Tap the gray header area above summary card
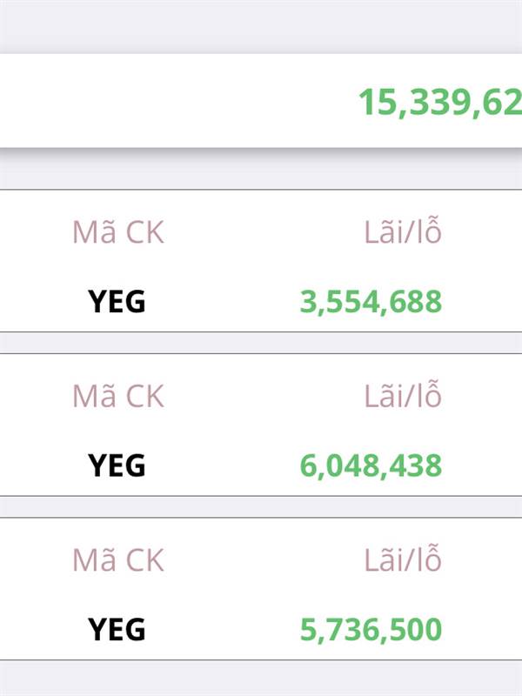This screenshot has width=522, height=696. 261,26
